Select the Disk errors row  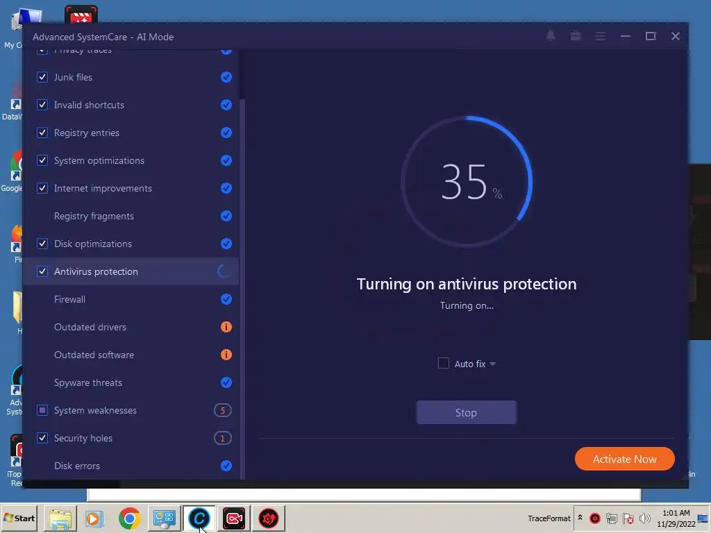(x=131, y=466)
